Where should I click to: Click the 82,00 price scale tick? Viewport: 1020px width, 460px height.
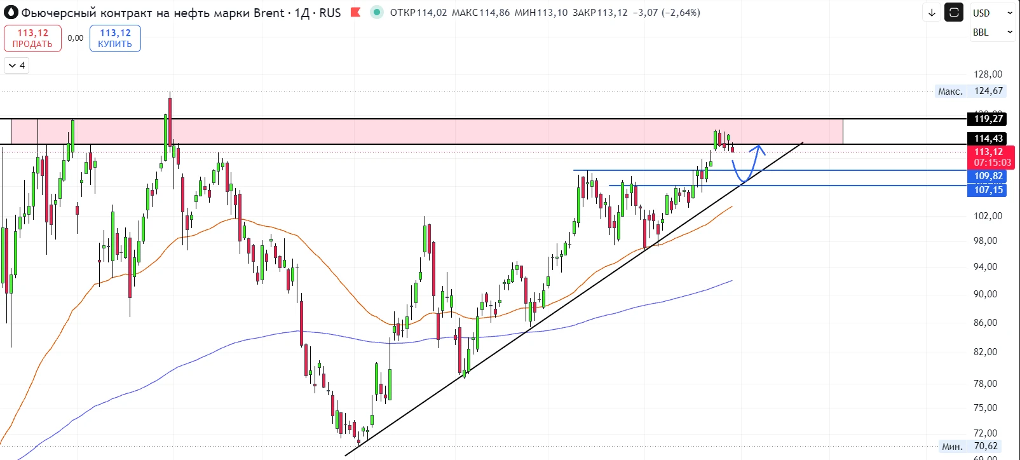coord(986,352)
